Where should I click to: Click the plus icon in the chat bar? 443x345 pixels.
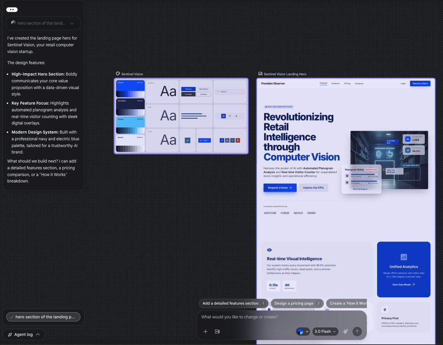pyautogui.click(x=206, y=331)
